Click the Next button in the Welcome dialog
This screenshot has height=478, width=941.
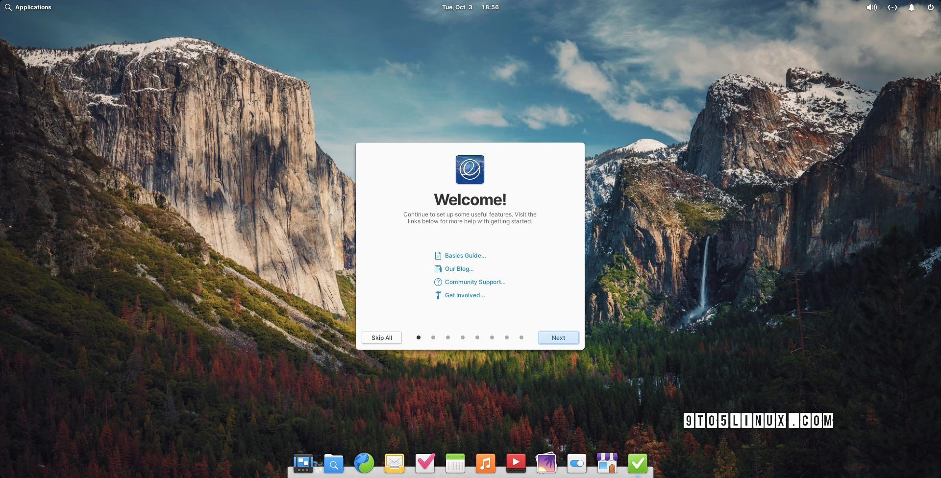pyautogui.click(x=558, y=337)
